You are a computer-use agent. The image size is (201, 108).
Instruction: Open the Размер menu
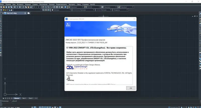[52, 4]
